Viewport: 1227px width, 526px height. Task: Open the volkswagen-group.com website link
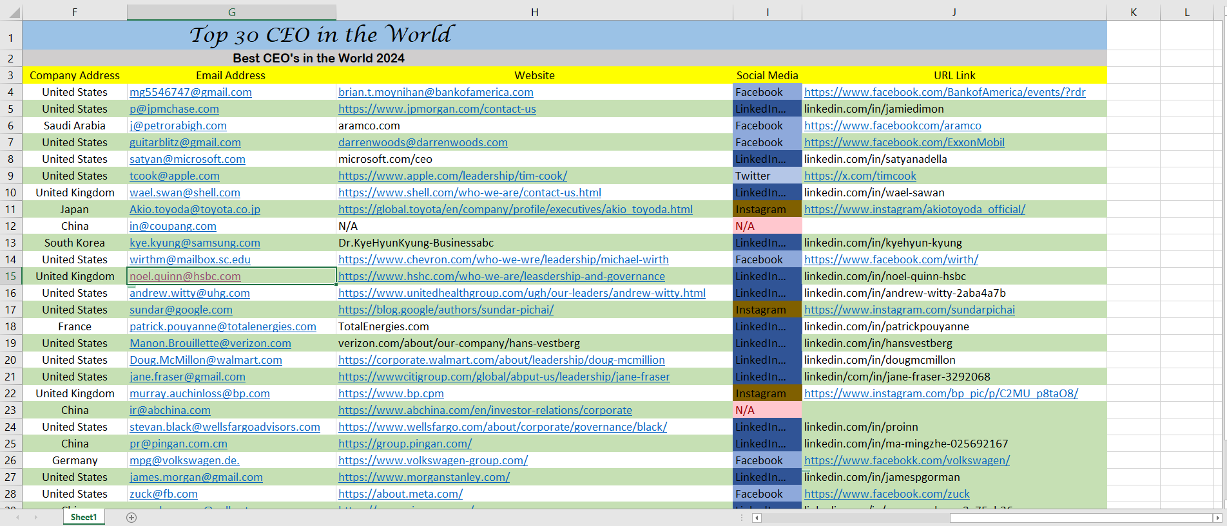click(433, 460)
